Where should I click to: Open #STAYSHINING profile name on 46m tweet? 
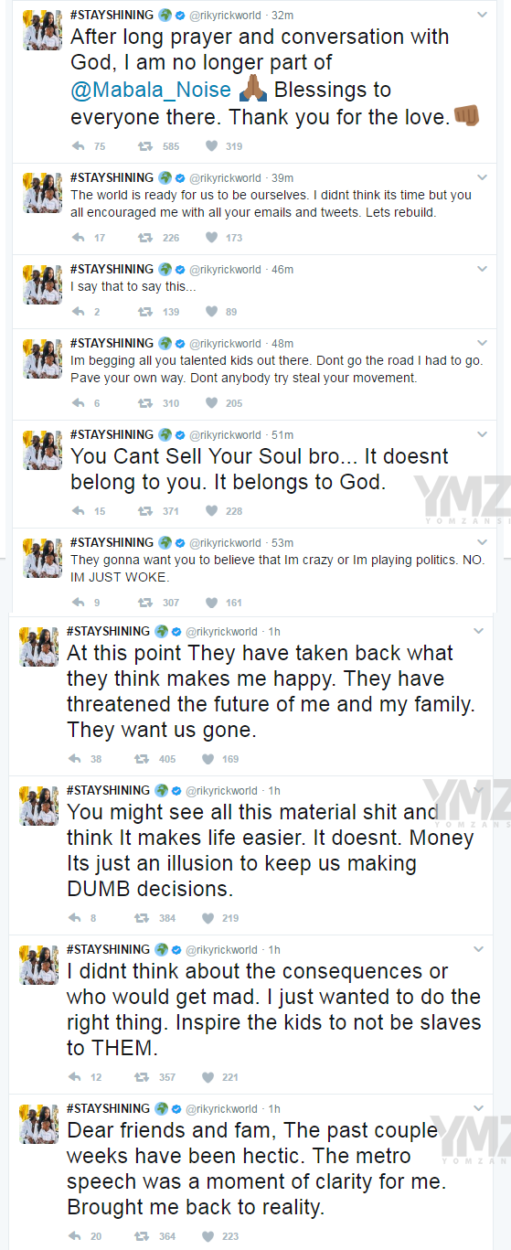112,269
